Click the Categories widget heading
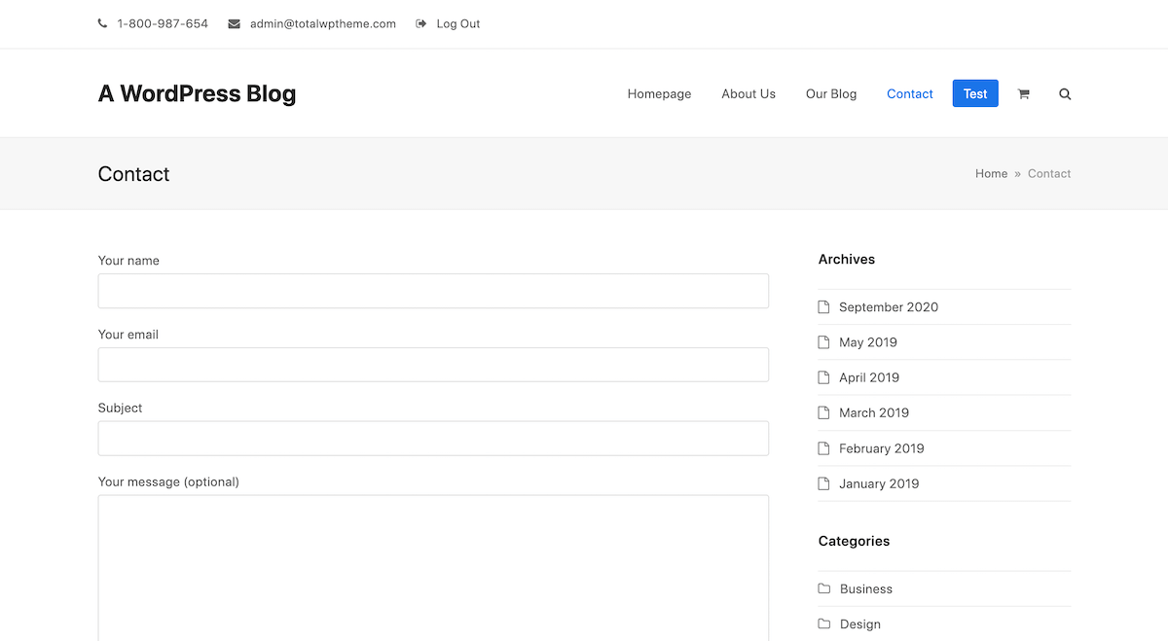The image size is (1168, 641). (855, 541)
